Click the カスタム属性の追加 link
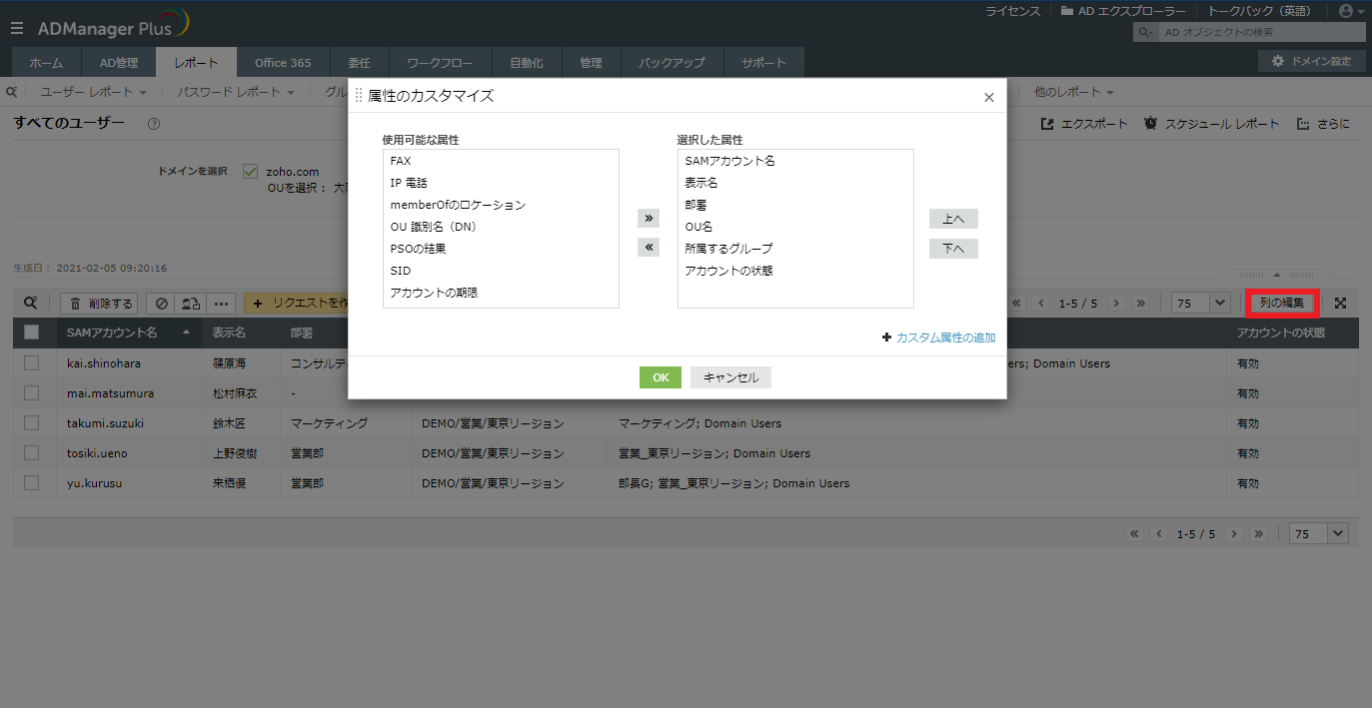Image resolution: width=1372 pixels, height=708 pixels. click(x=945, y=338)
